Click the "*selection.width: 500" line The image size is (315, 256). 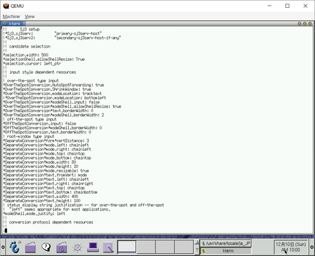tap(26, 55)
